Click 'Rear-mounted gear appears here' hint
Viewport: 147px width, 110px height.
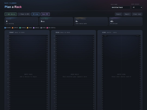pyautogui.click(x=75, y=77)
